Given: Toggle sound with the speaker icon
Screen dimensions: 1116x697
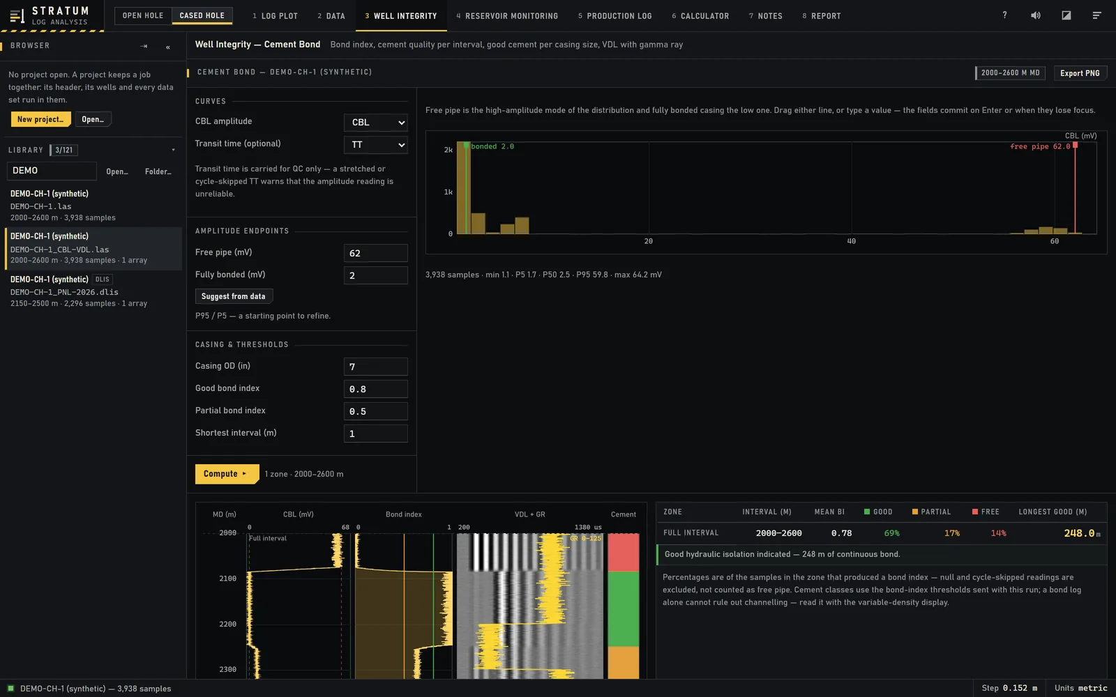Looking at the screenshot, I should (x=1036, y=15).
